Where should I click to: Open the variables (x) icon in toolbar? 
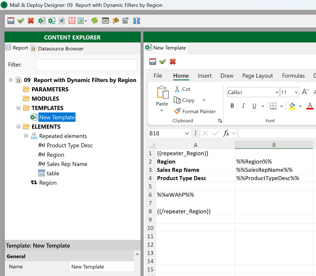(105, 21)
